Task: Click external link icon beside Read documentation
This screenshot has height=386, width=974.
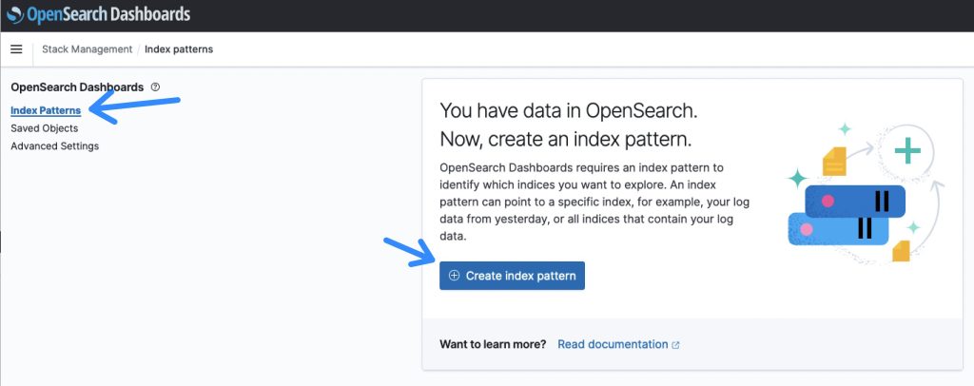Action: 676,345
